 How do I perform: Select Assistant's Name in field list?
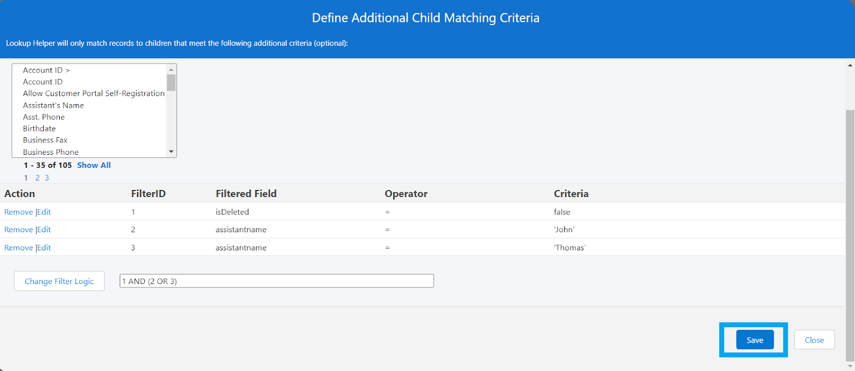[53, 105]
